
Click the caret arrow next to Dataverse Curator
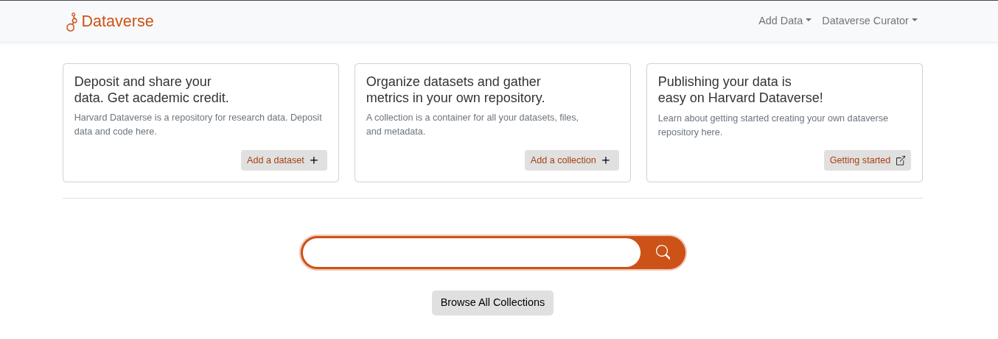coord(915,21)
